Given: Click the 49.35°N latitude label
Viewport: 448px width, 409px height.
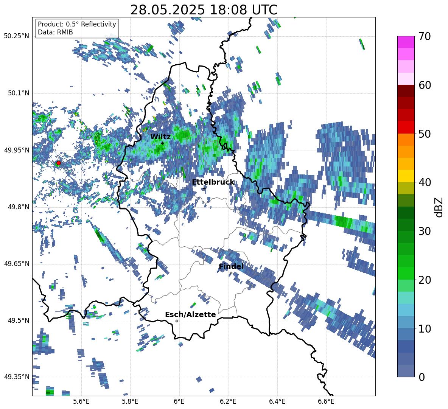Looking at the screenshot, I should 17,377.
